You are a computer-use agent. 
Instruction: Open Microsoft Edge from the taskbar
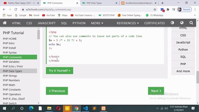[x=31, y=108]
